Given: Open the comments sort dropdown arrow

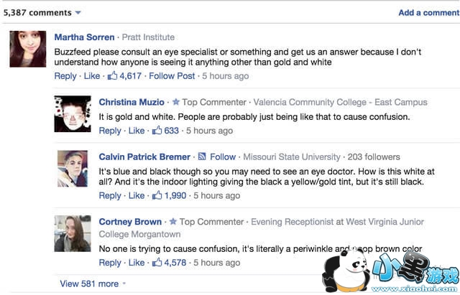Looking at the screenshot, I should click(78, 13).
